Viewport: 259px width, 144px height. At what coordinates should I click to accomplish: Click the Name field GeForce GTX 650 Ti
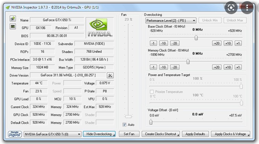(57, 20)
